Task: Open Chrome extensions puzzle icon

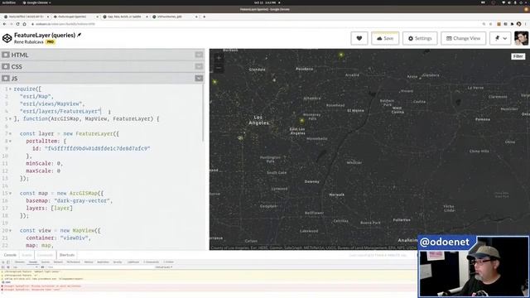Action: coord(512,24)
